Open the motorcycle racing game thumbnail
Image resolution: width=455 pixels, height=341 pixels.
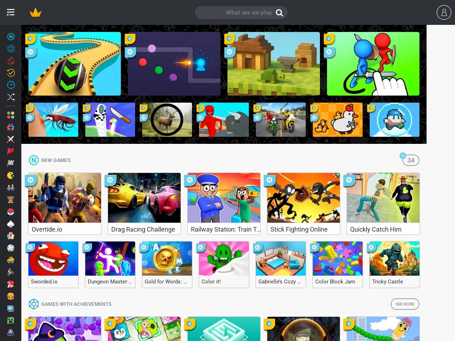tap(281, 120)
